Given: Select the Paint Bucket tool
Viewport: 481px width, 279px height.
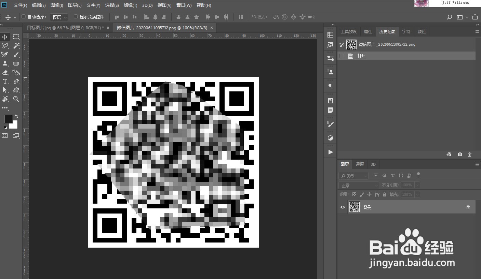Looking at the screenshot, I should coord(16,72).
